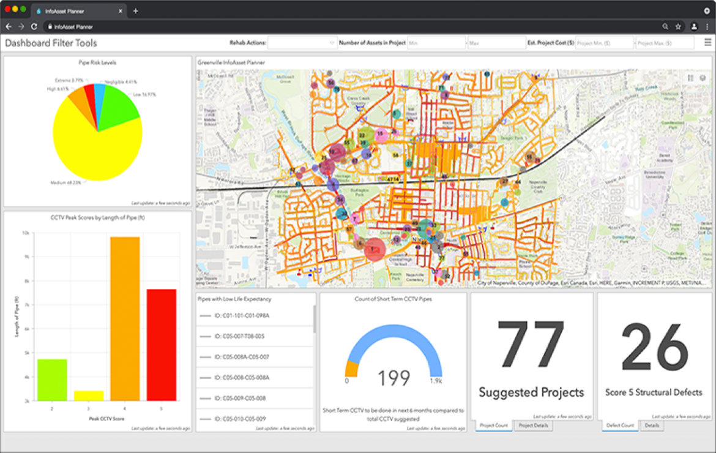716x453 pixels.
Task: Open browser three-dot options menu
Action: (707, 27)
